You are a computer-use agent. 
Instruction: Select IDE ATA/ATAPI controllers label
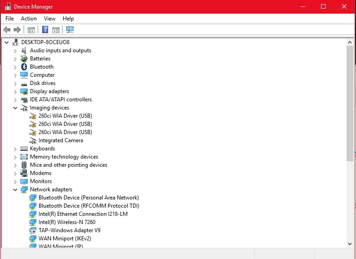[61, 100]
